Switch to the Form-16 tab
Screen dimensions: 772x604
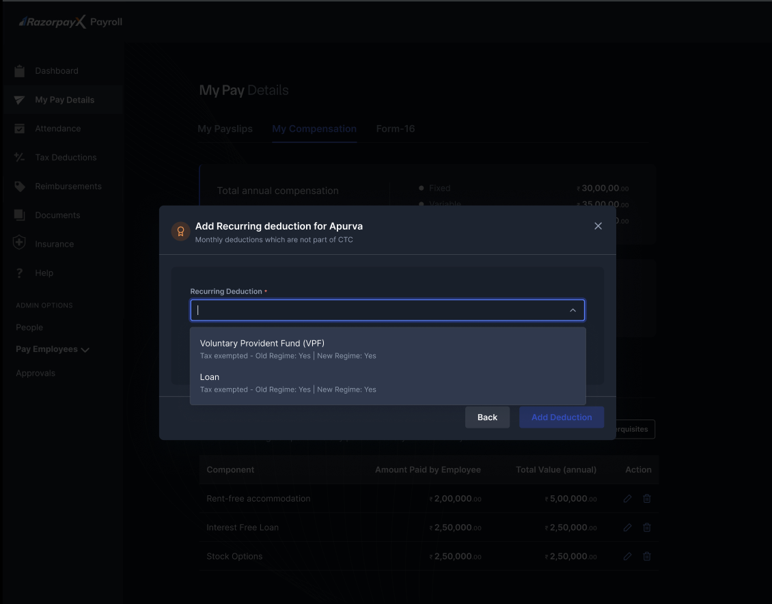click(396, 129)
